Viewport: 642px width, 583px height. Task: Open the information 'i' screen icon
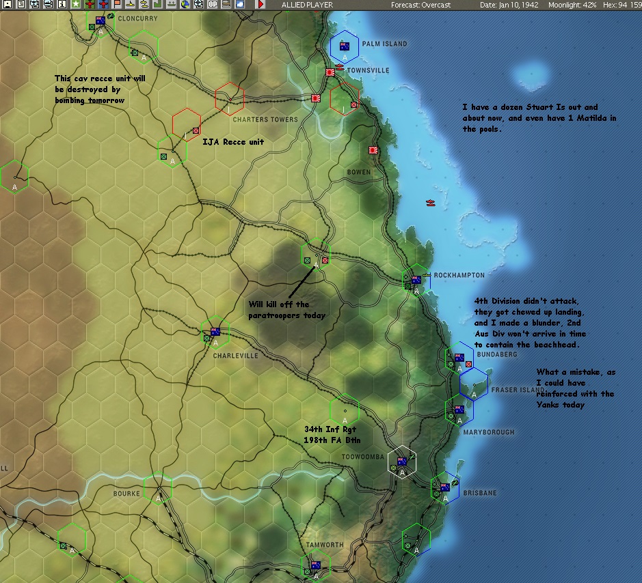[62, 5]
